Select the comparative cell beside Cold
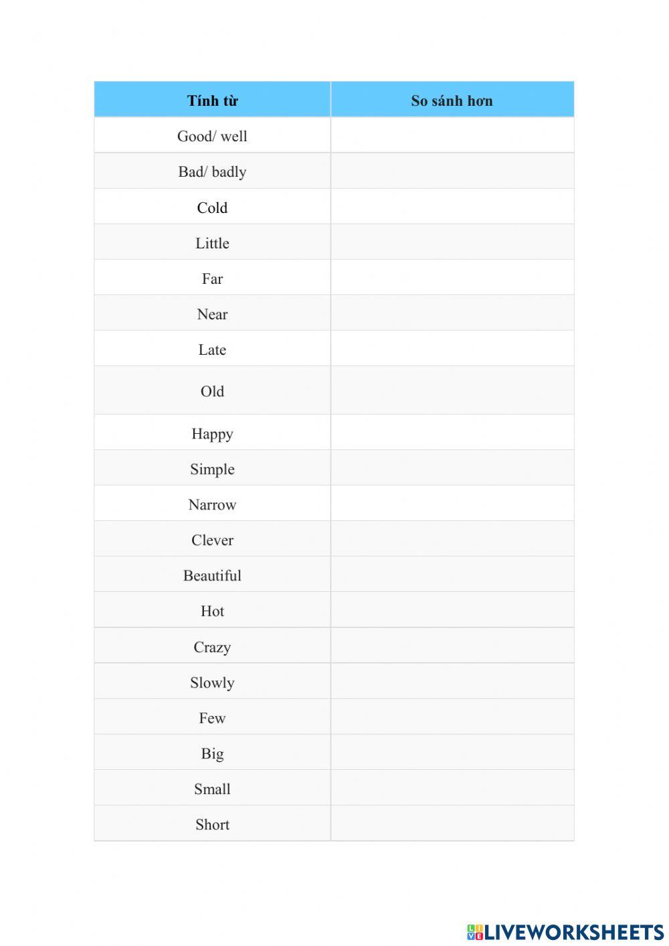This screenshot has width=669, height=946. click(452, 207)
